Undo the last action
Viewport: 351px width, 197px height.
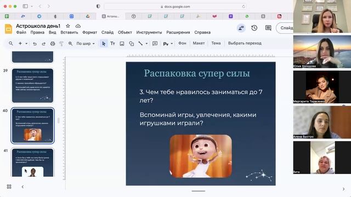click(35, 44)
